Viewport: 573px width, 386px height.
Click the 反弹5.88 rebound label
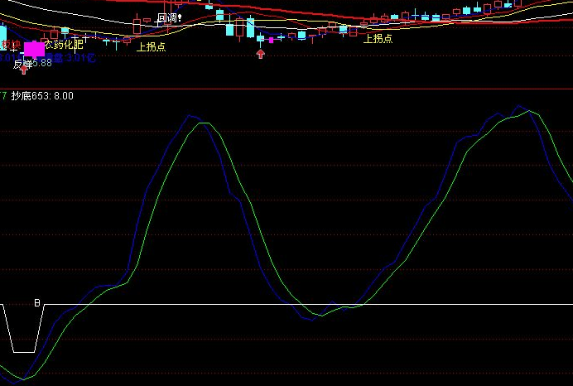click(32, 63)
